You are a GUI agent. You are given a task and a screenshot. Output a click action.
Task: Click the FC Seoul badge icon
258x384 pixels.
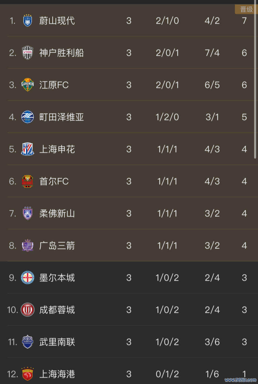[28, 181]
